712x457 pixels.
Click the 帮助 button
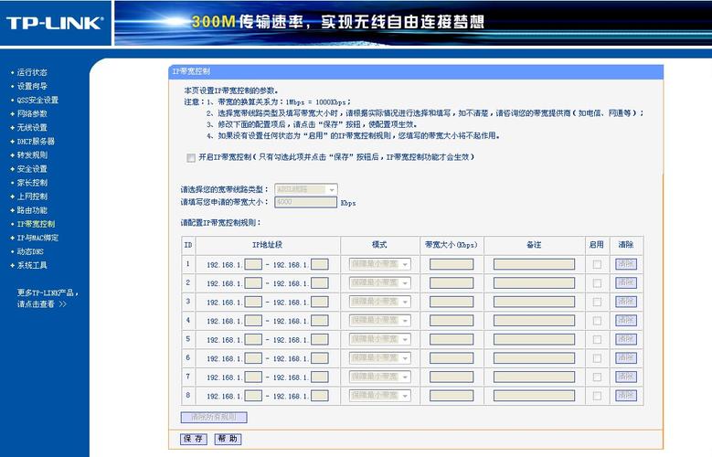pyautogui.click(x=228, y=439)
